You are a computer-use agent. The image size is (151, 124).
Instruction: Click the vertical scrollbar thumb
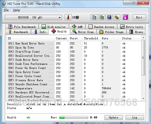click(143, 58)
